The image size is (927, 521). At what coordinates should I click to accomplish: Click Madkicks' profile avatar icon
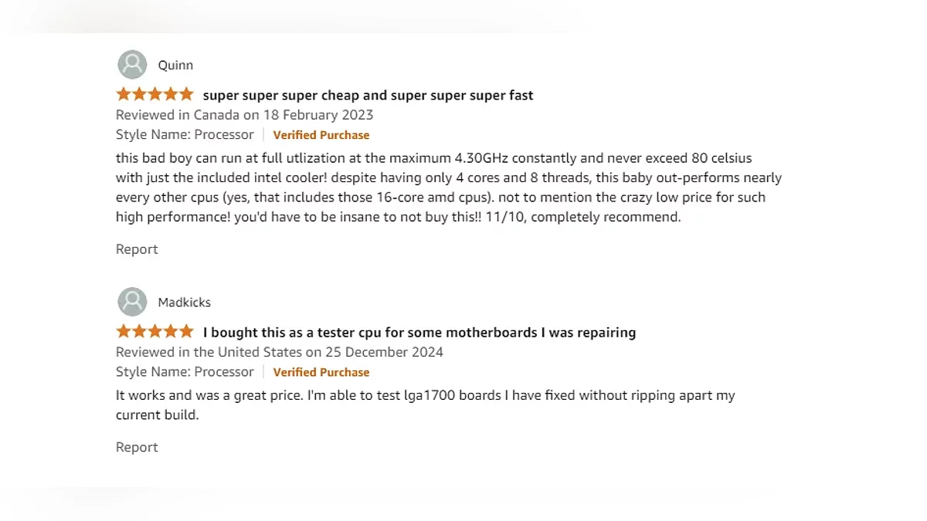[132, 302]
